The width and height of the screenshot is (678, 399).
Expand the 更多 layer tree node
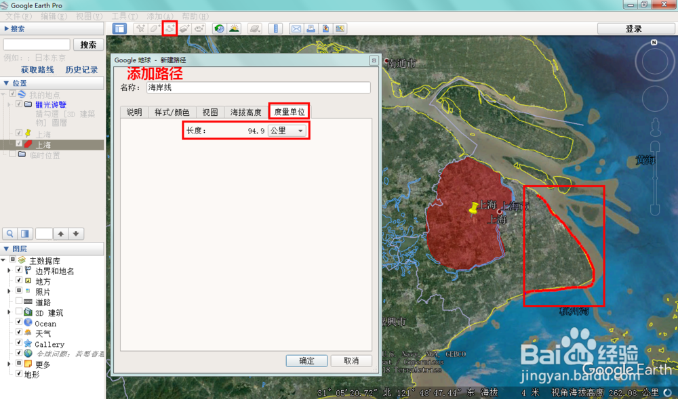coord(9,364)
